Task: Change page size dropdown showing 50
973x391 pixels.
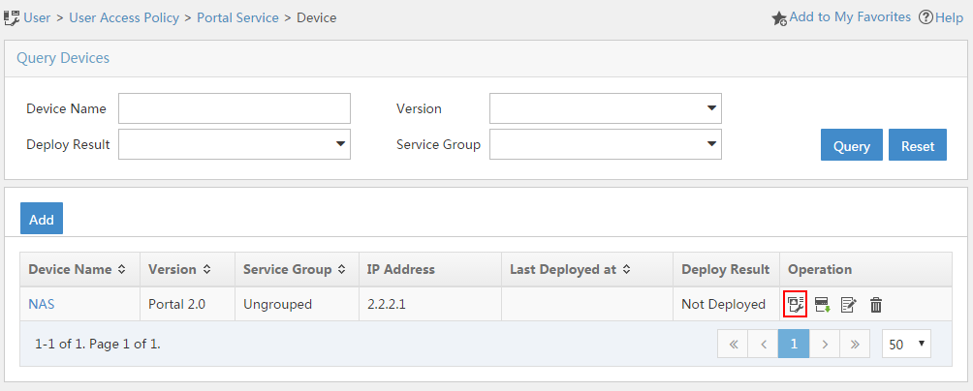Action: (x=906, y=344)
